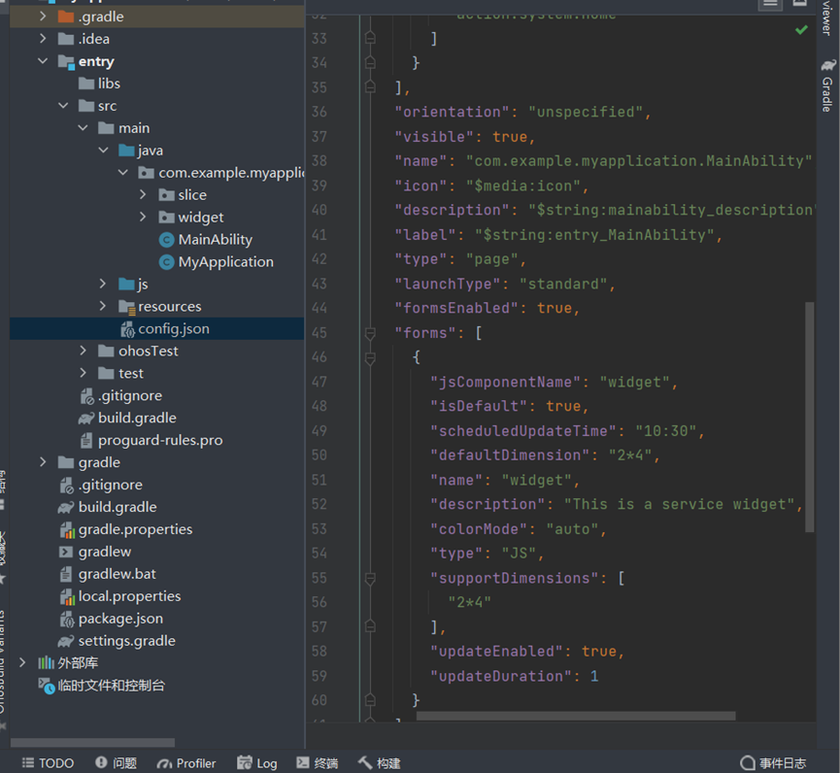Screen dimensions: 840x773
Task: Click the fold-end marker at line 35
Action: (x=370, y=86)
